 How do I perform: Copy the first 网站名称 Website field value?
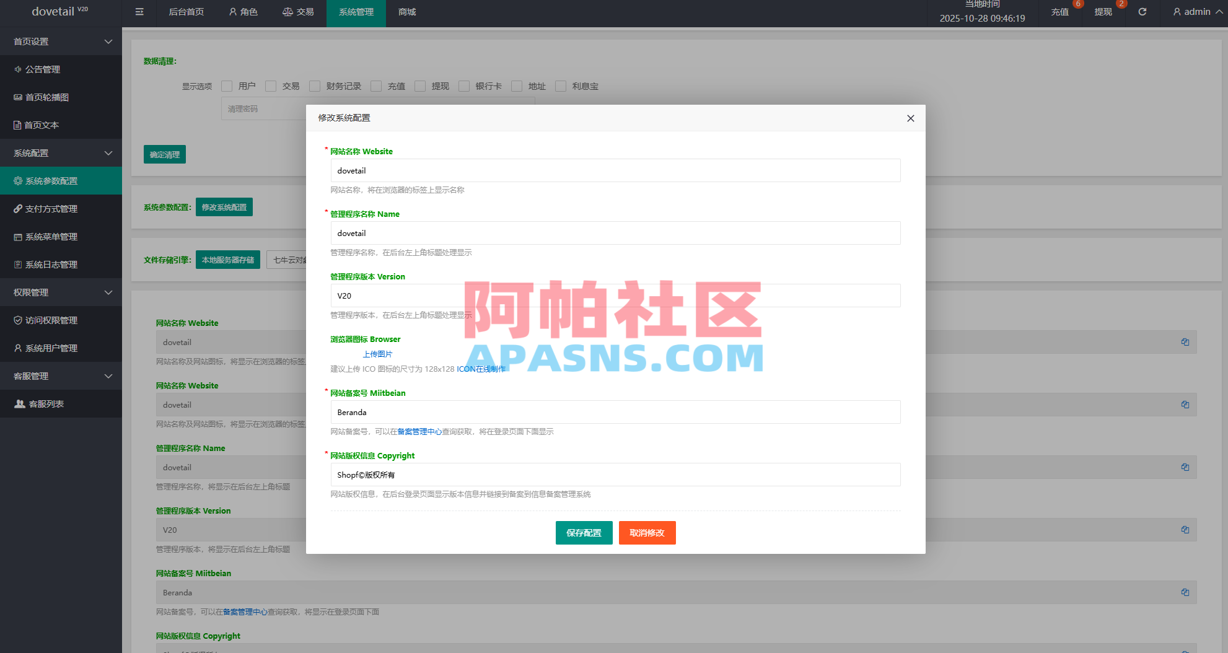[x=1185, y=342]
